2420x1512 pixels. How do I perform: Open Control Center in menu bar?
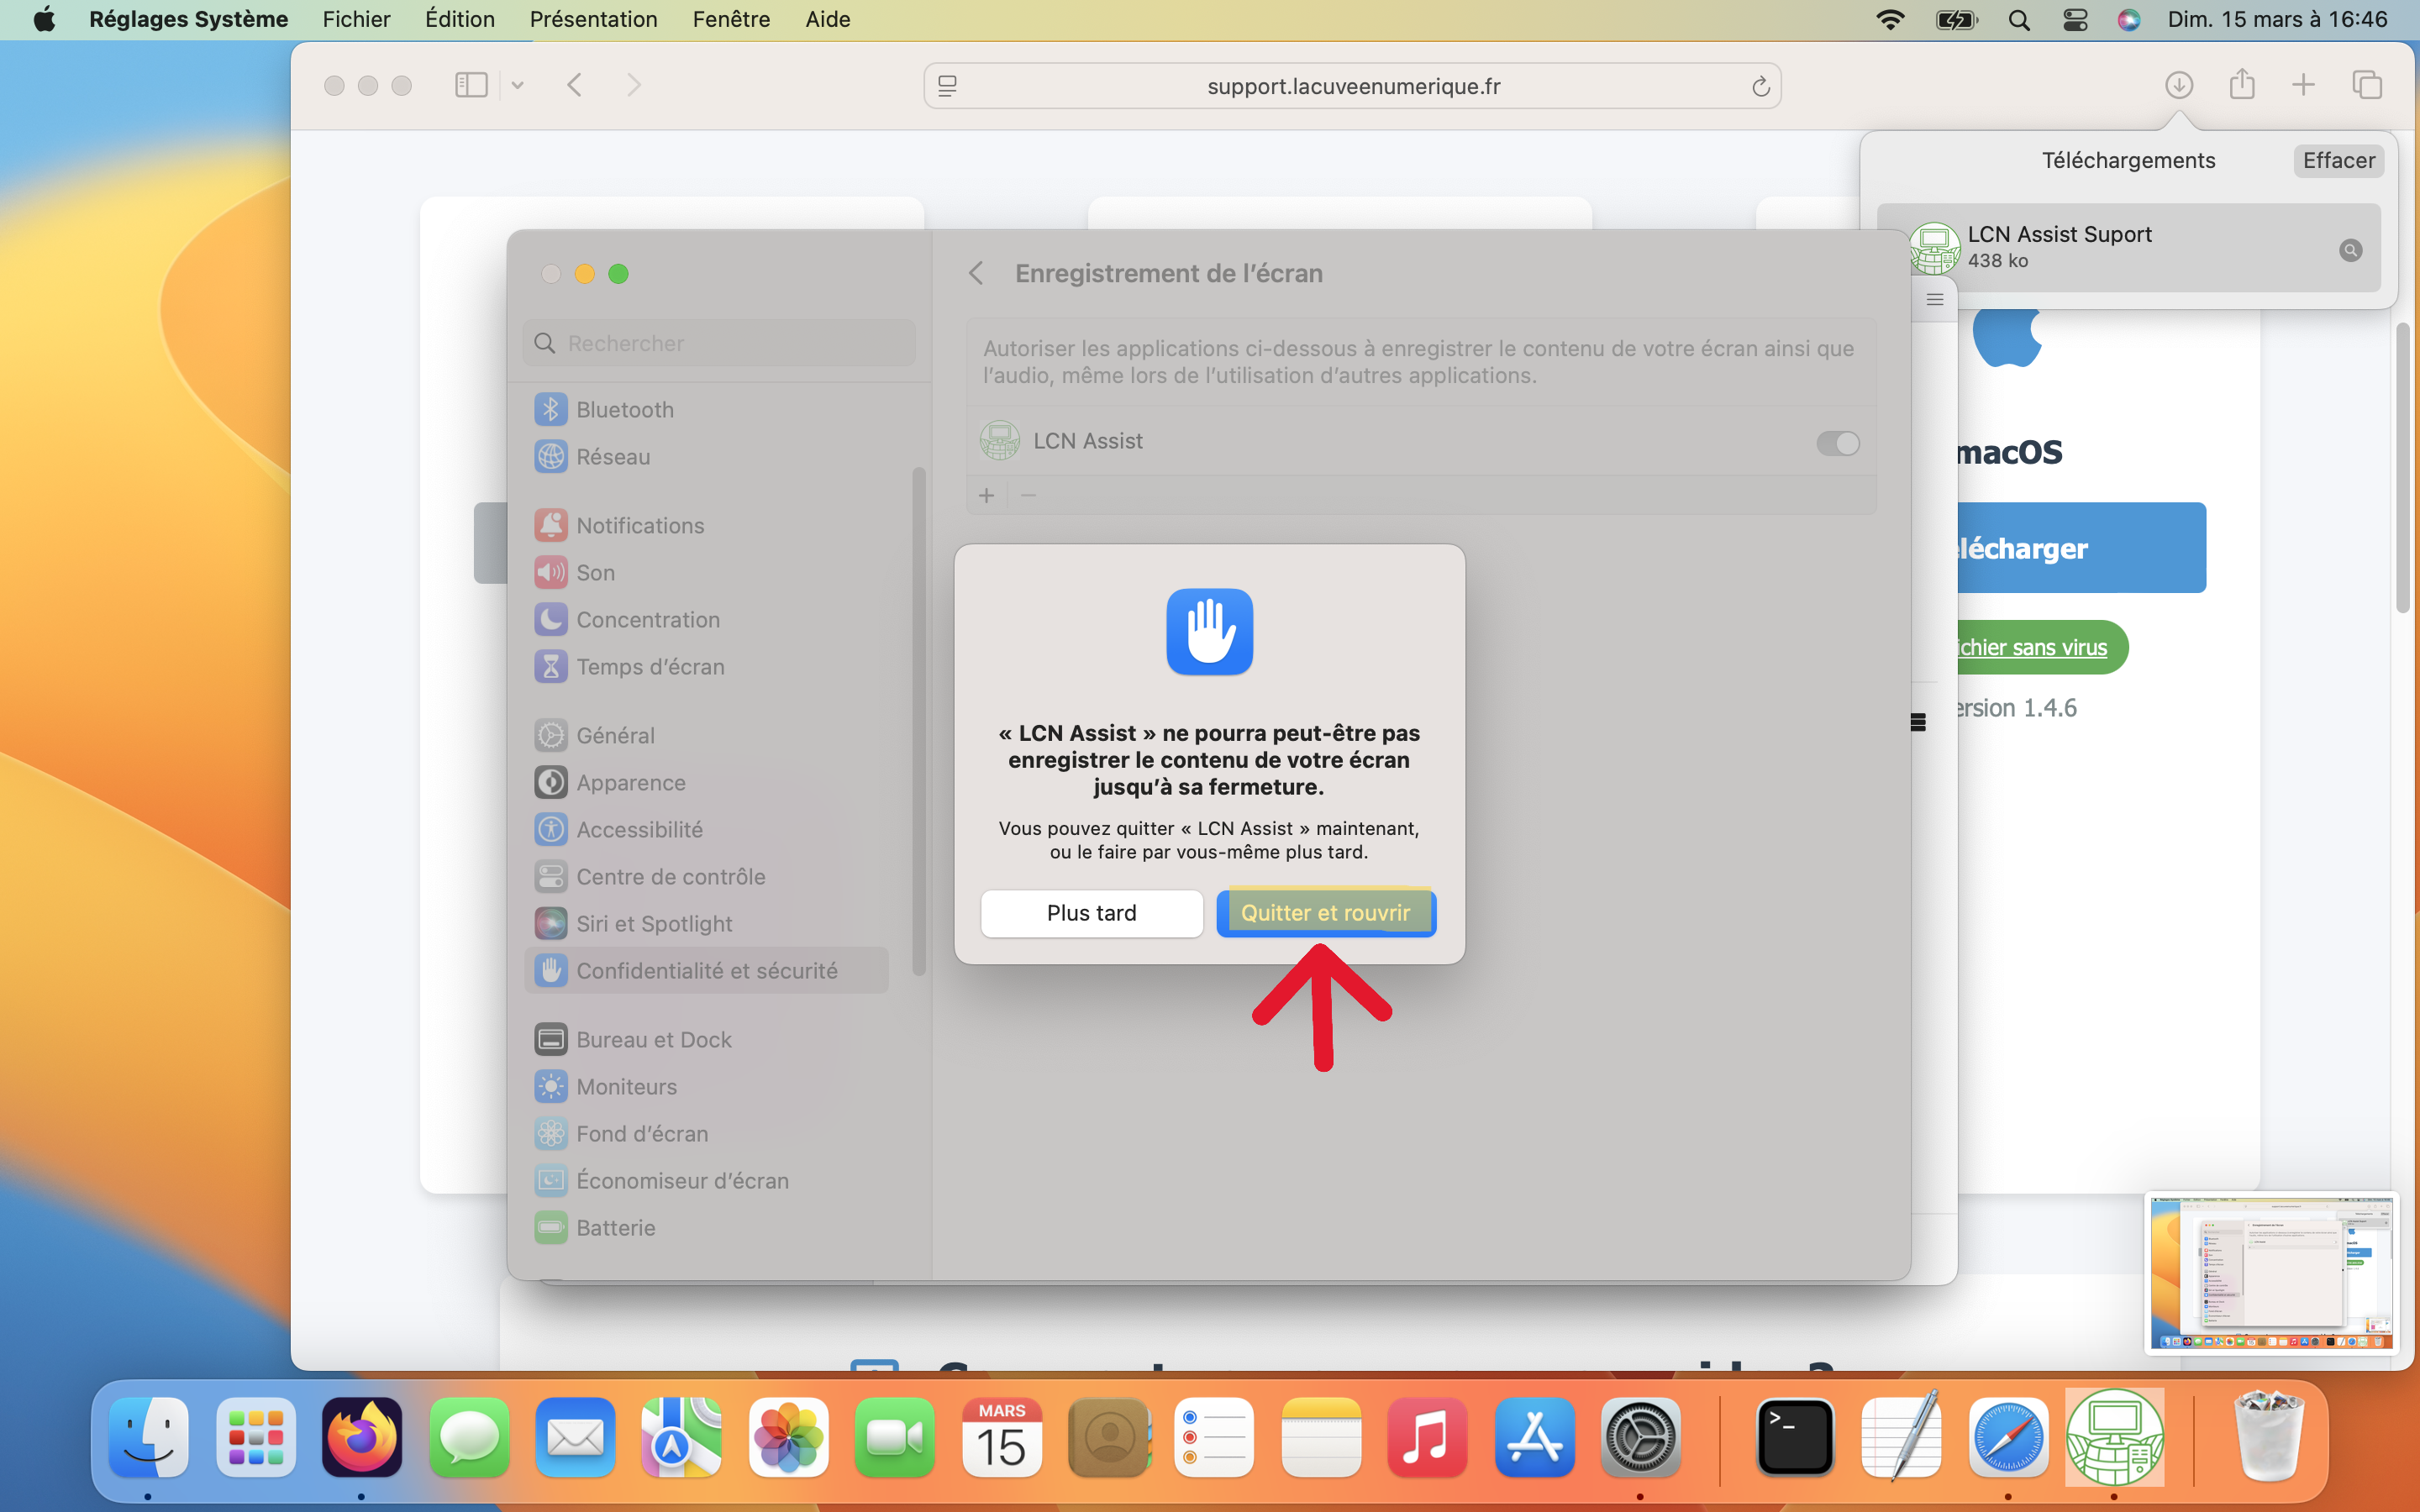point(2075,19)
